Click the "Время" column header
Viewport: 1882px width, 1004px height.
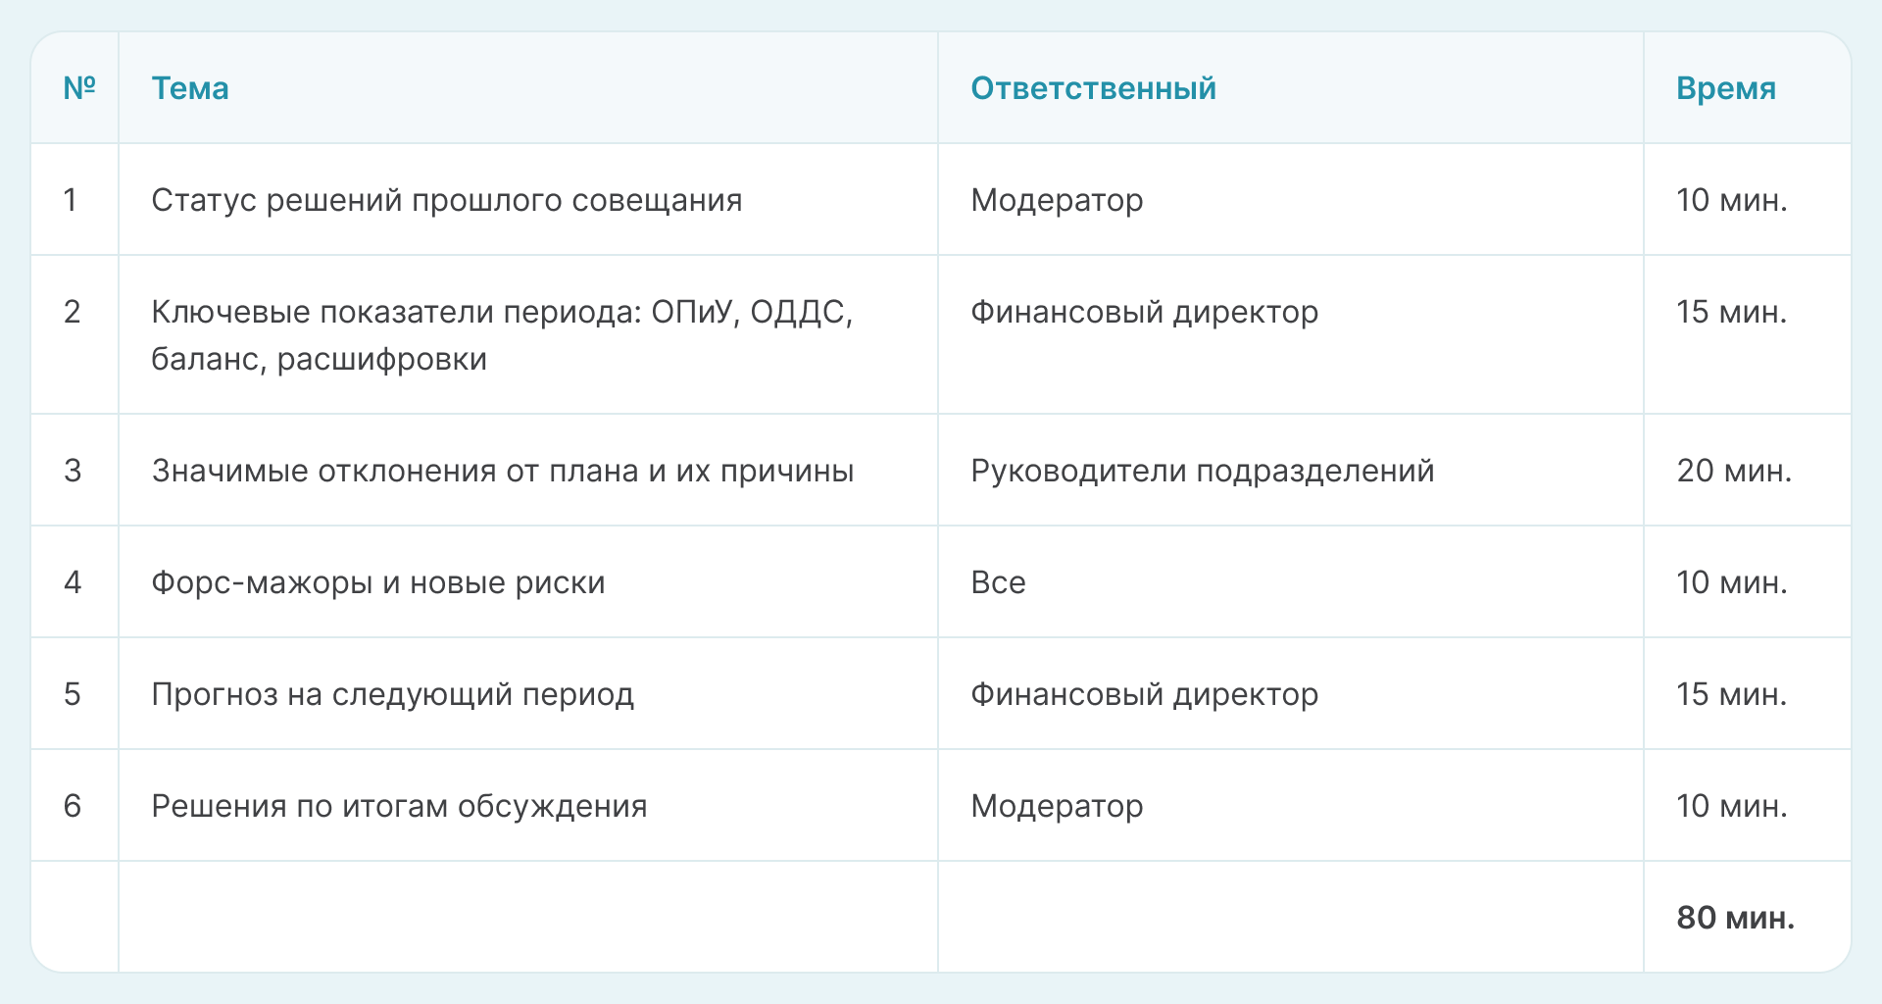click(1725, 88)
